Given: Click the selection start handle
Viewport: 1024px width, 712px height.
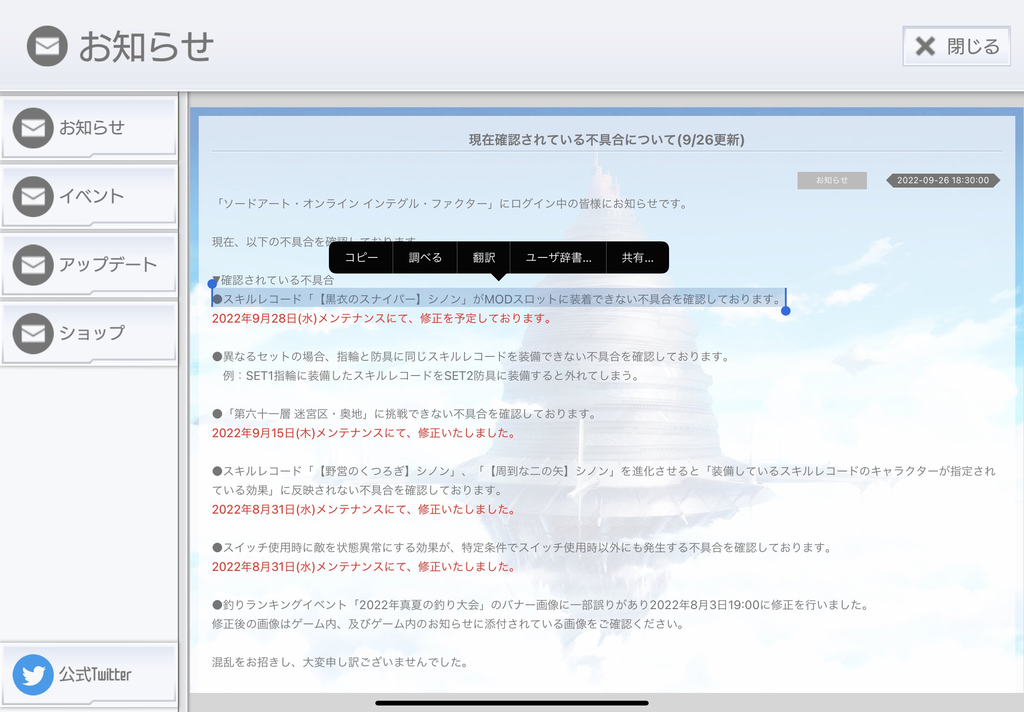Looking at the screenshot, I should click(212, 284).
